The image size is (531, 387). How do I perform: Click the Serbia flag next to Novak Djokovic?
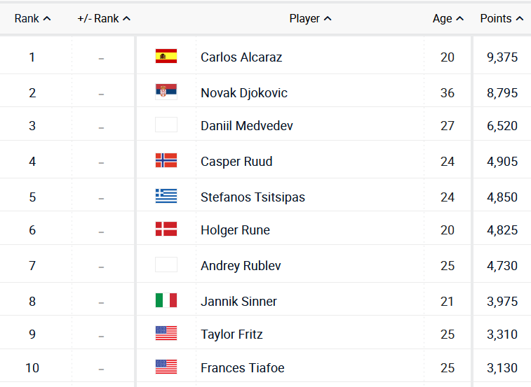pyautogui.click(x=166, y=92)
